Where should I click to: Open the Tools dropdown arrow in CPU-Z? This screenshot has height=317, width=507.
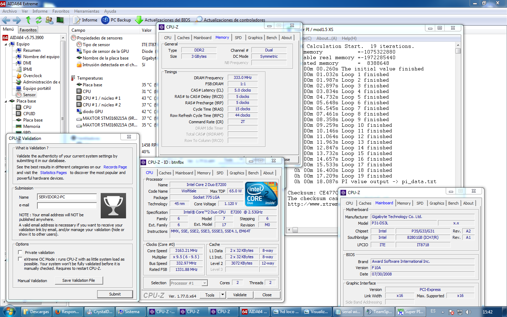pos(223,295)
